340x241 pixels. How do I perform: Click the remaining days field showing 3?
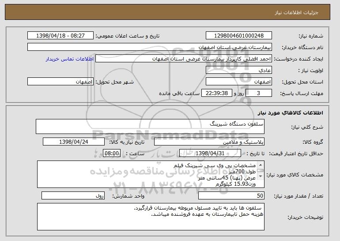tap(258, 93)
